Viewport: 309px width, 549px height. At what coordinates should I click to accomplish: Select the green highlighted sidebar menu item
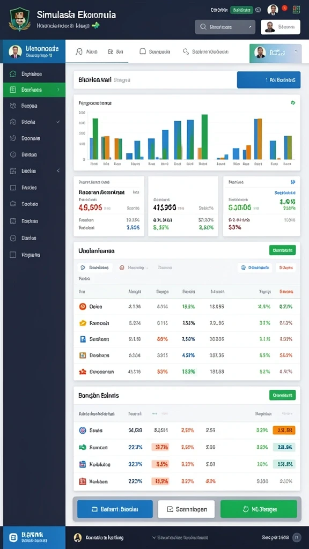[x=34, y=90]
